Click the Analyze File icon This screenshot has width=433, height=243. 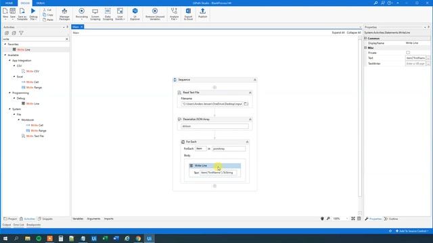[174, 14]
